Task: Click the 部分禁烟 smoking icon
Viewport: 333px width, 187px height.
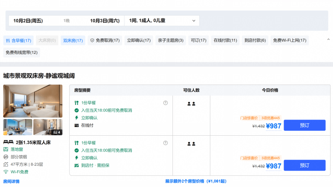Action: (6, 157)
